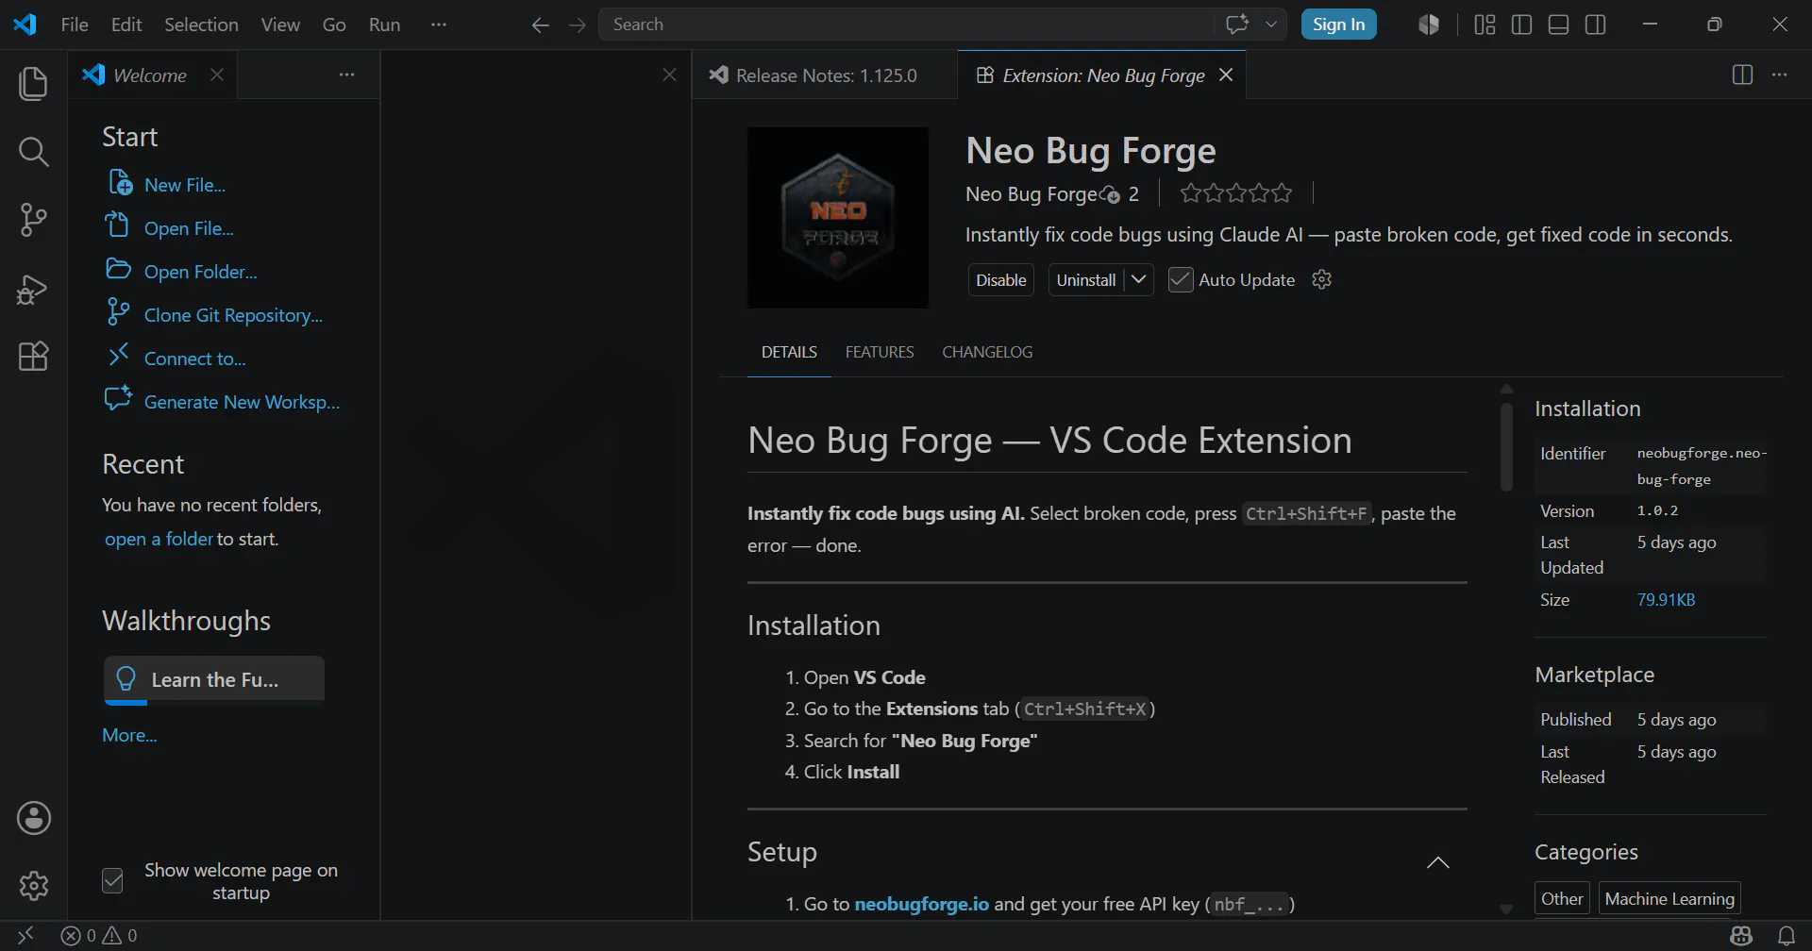The image size is (1812, 951).
Task: Click Clone Git Repository...
Action: [233, 315]
